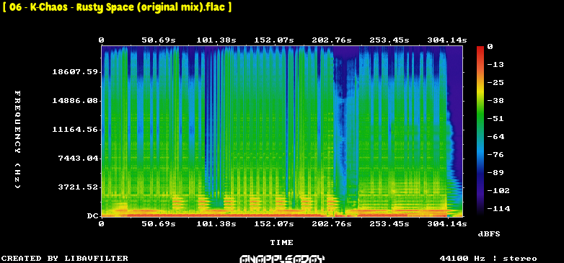Viewport: 564px width, 263px height.
Task: Click the 152.07s marker on the top time axis
Action: (274, 40)
